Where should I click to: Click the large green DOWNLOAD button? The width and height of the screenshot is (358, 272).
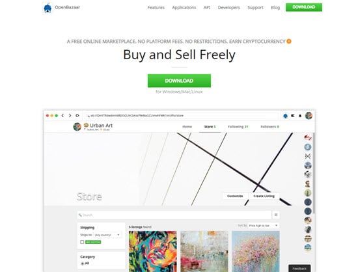coord(179,81)
